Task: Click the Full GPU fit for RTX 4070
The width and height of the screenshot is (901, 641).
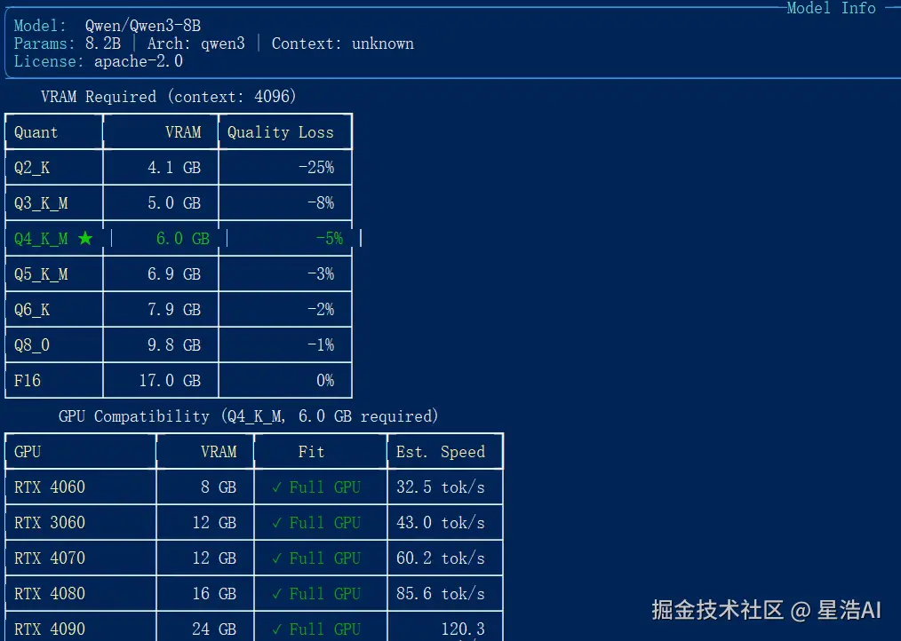Action: click(316, 558)
